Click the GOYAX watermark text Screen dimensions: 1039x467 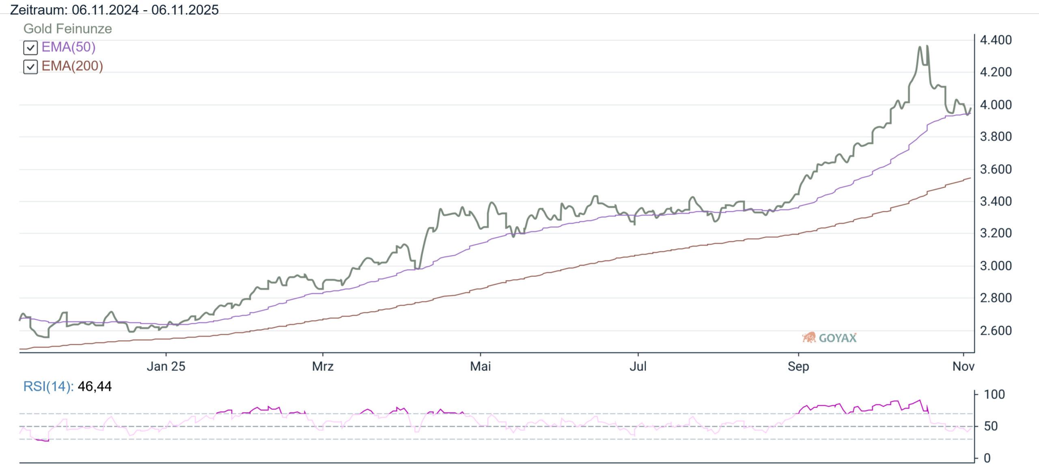pyautogui.click(x=837, y=338)
